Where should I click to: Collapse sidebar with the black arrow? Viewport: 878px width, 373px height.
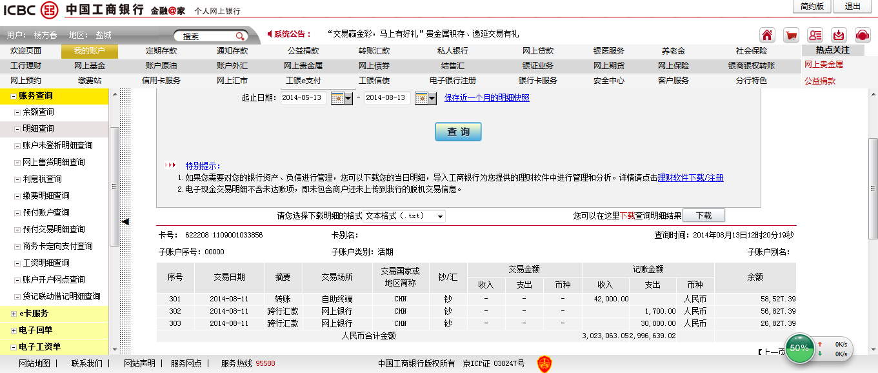(x=126, y=221)
